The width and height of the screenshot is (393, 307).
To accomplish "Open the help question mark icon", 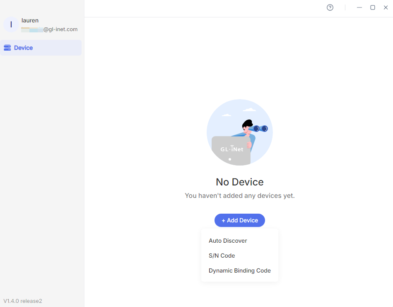I will click(x=330, y=7).
